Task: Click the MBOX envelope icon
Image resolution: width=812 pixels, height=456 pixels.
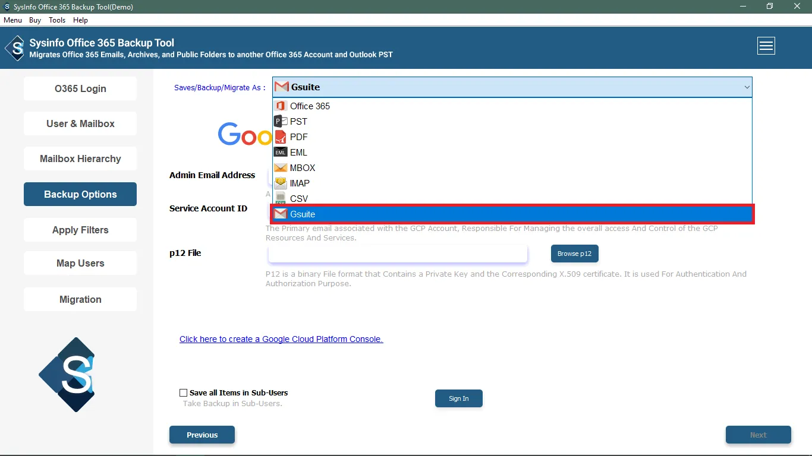Action: (281, 167)
